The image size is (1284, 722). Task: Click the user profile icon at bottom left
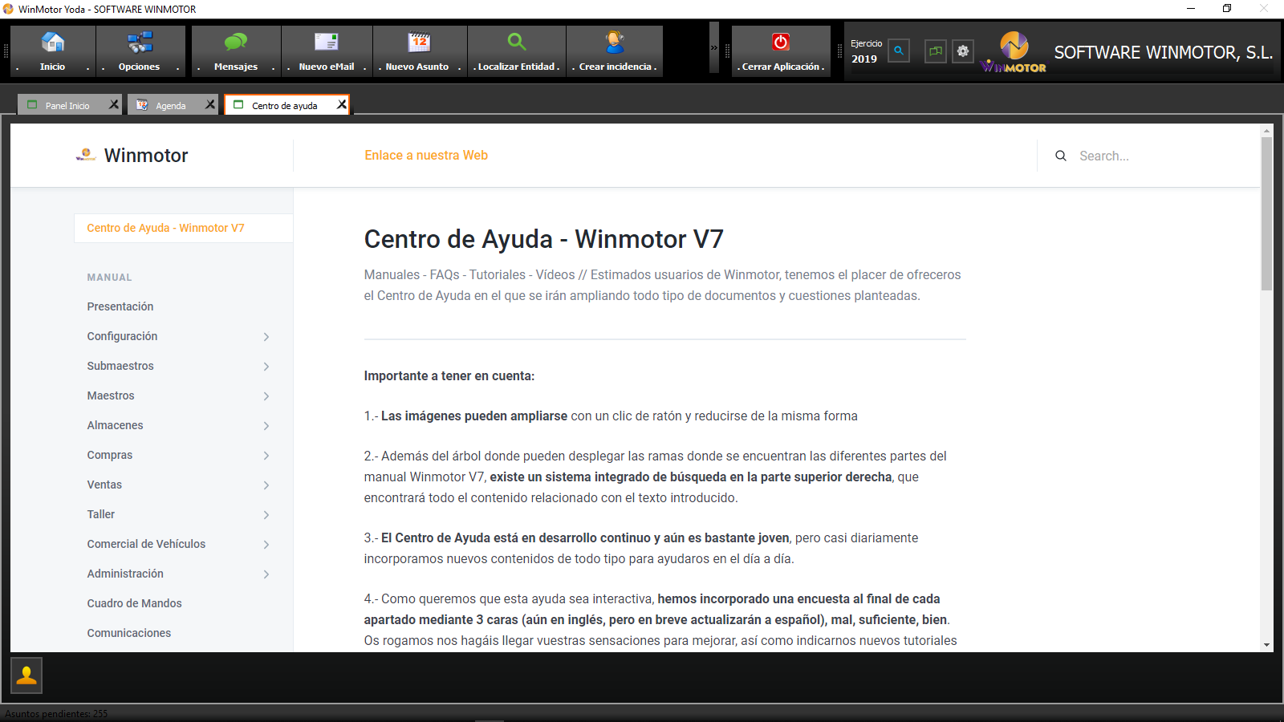[26, 675]
